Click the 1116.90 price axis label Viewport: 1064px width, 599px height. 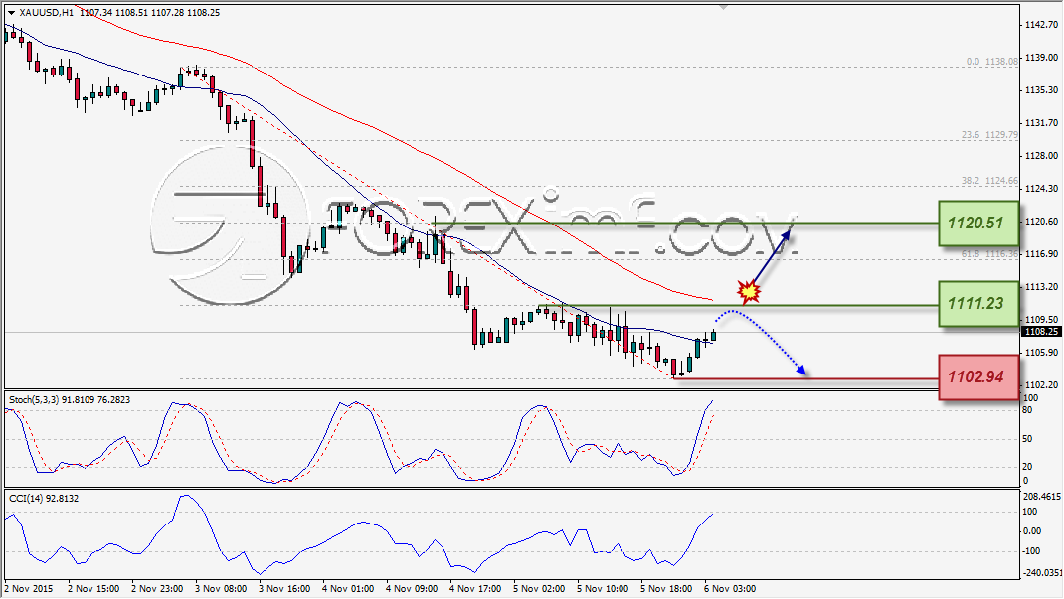[x=1041, y=253]
